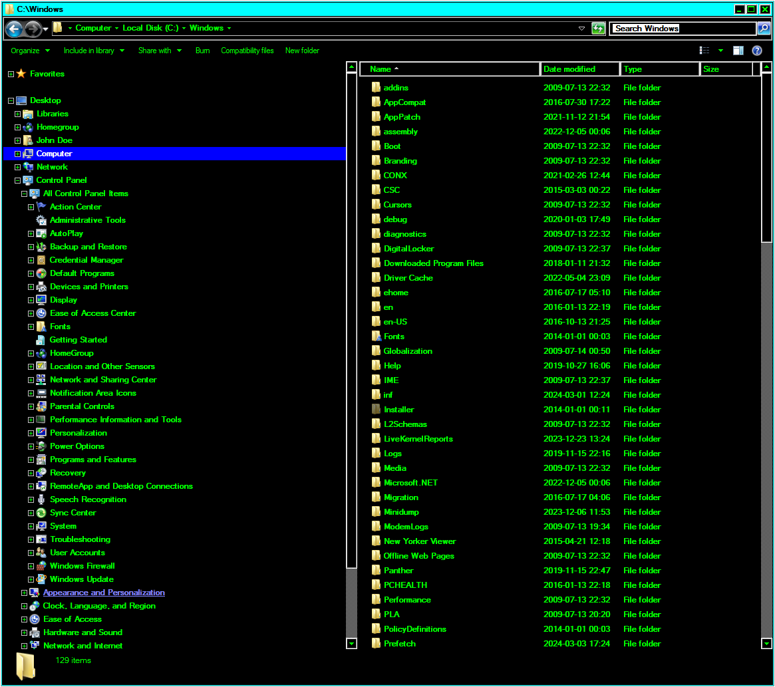Click the New folder button
775x687 pixels.
click(302, 51)
